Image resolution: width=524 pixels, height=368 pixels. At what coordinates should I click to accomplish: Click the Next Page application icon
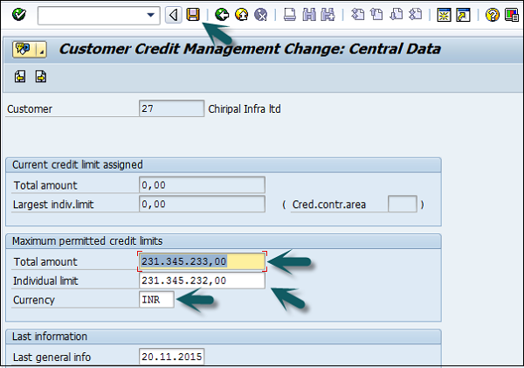coord(41,77)
